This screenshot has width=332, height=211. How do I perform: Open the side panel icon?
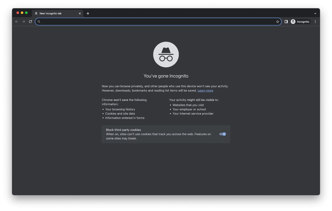pos(286,22)
